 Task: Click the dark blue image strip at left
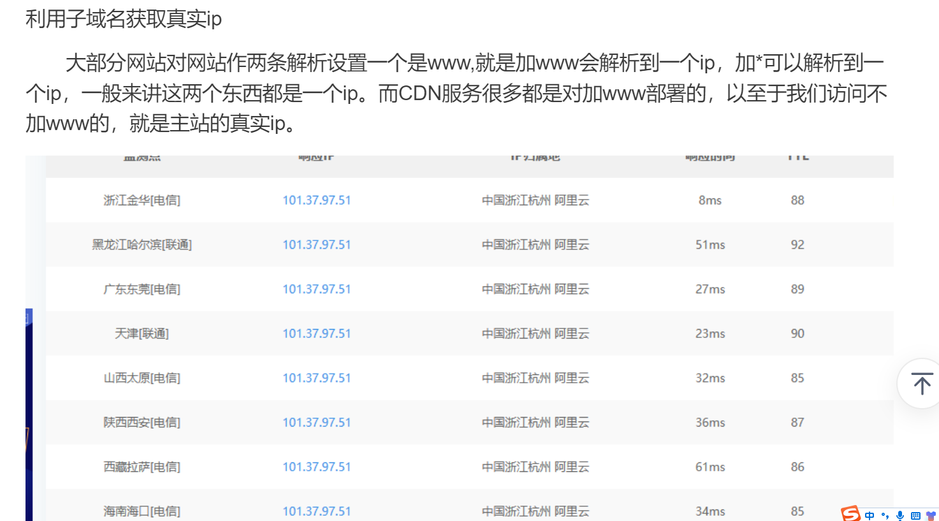click(x=29, y=415)
